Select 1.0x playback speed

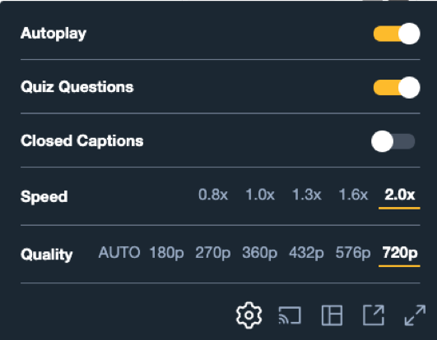click(x=260, y=195)
